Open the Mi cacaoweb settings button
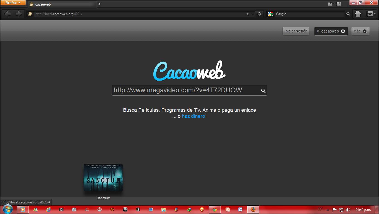The height and width of the screenshot is (214, 379). 331,31
